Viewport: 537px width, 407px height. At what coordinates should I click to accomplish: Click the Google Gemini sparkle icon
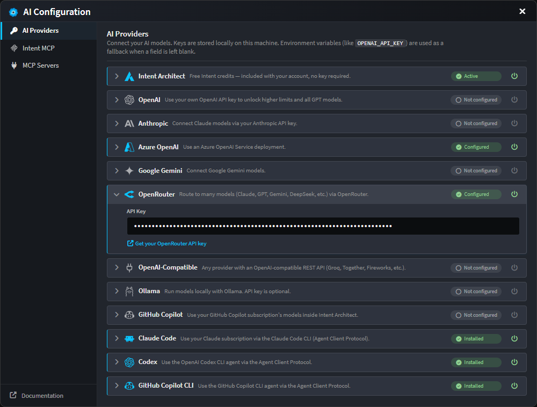129,171
